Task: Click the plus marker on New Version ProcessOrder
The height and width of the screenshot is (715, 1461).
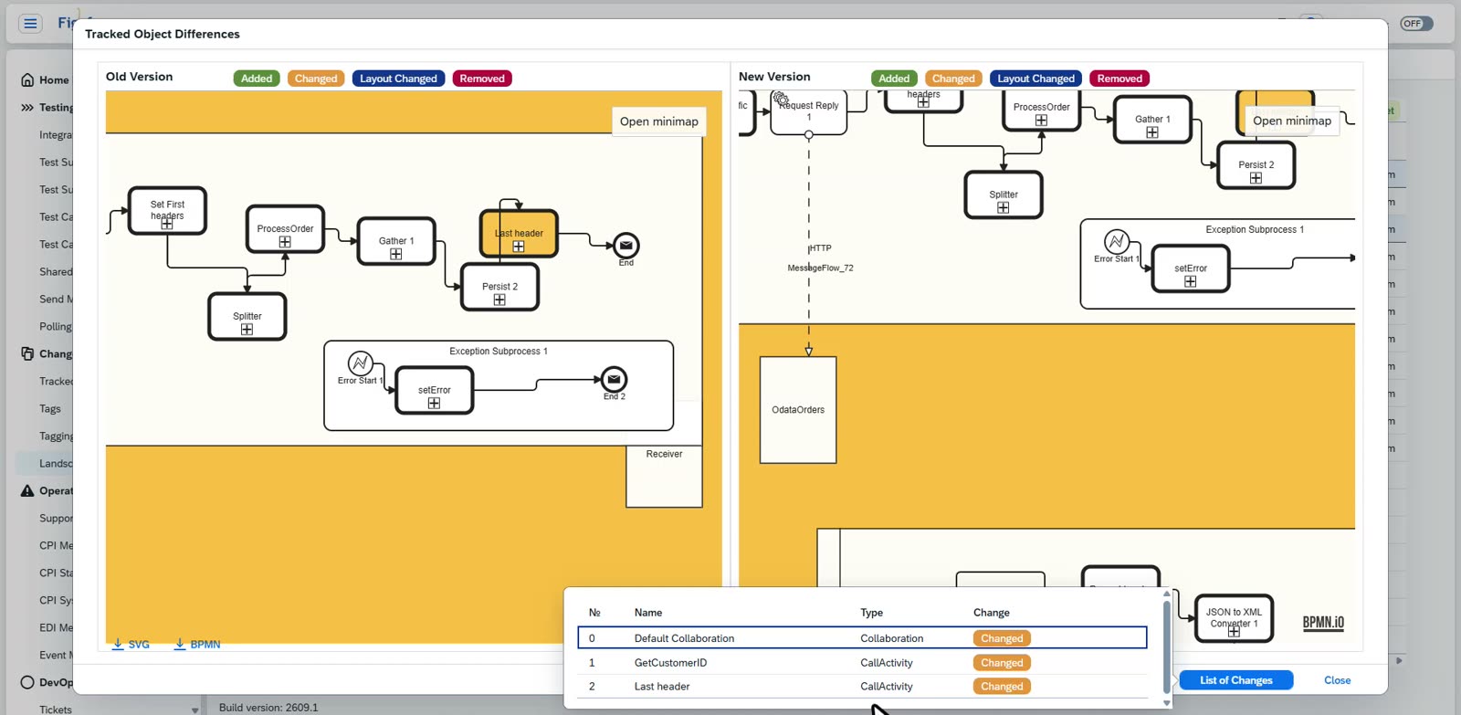Action: click(1041, 120)
